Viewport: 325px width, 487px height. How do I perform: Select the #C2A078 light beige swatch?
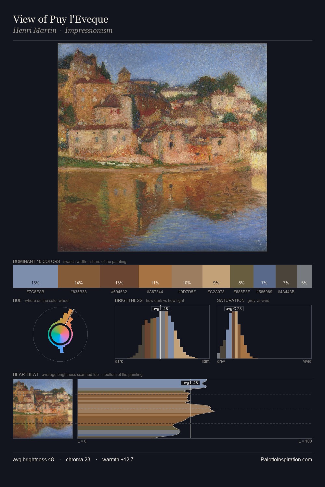pyautogui.click(x=216, y=276)
